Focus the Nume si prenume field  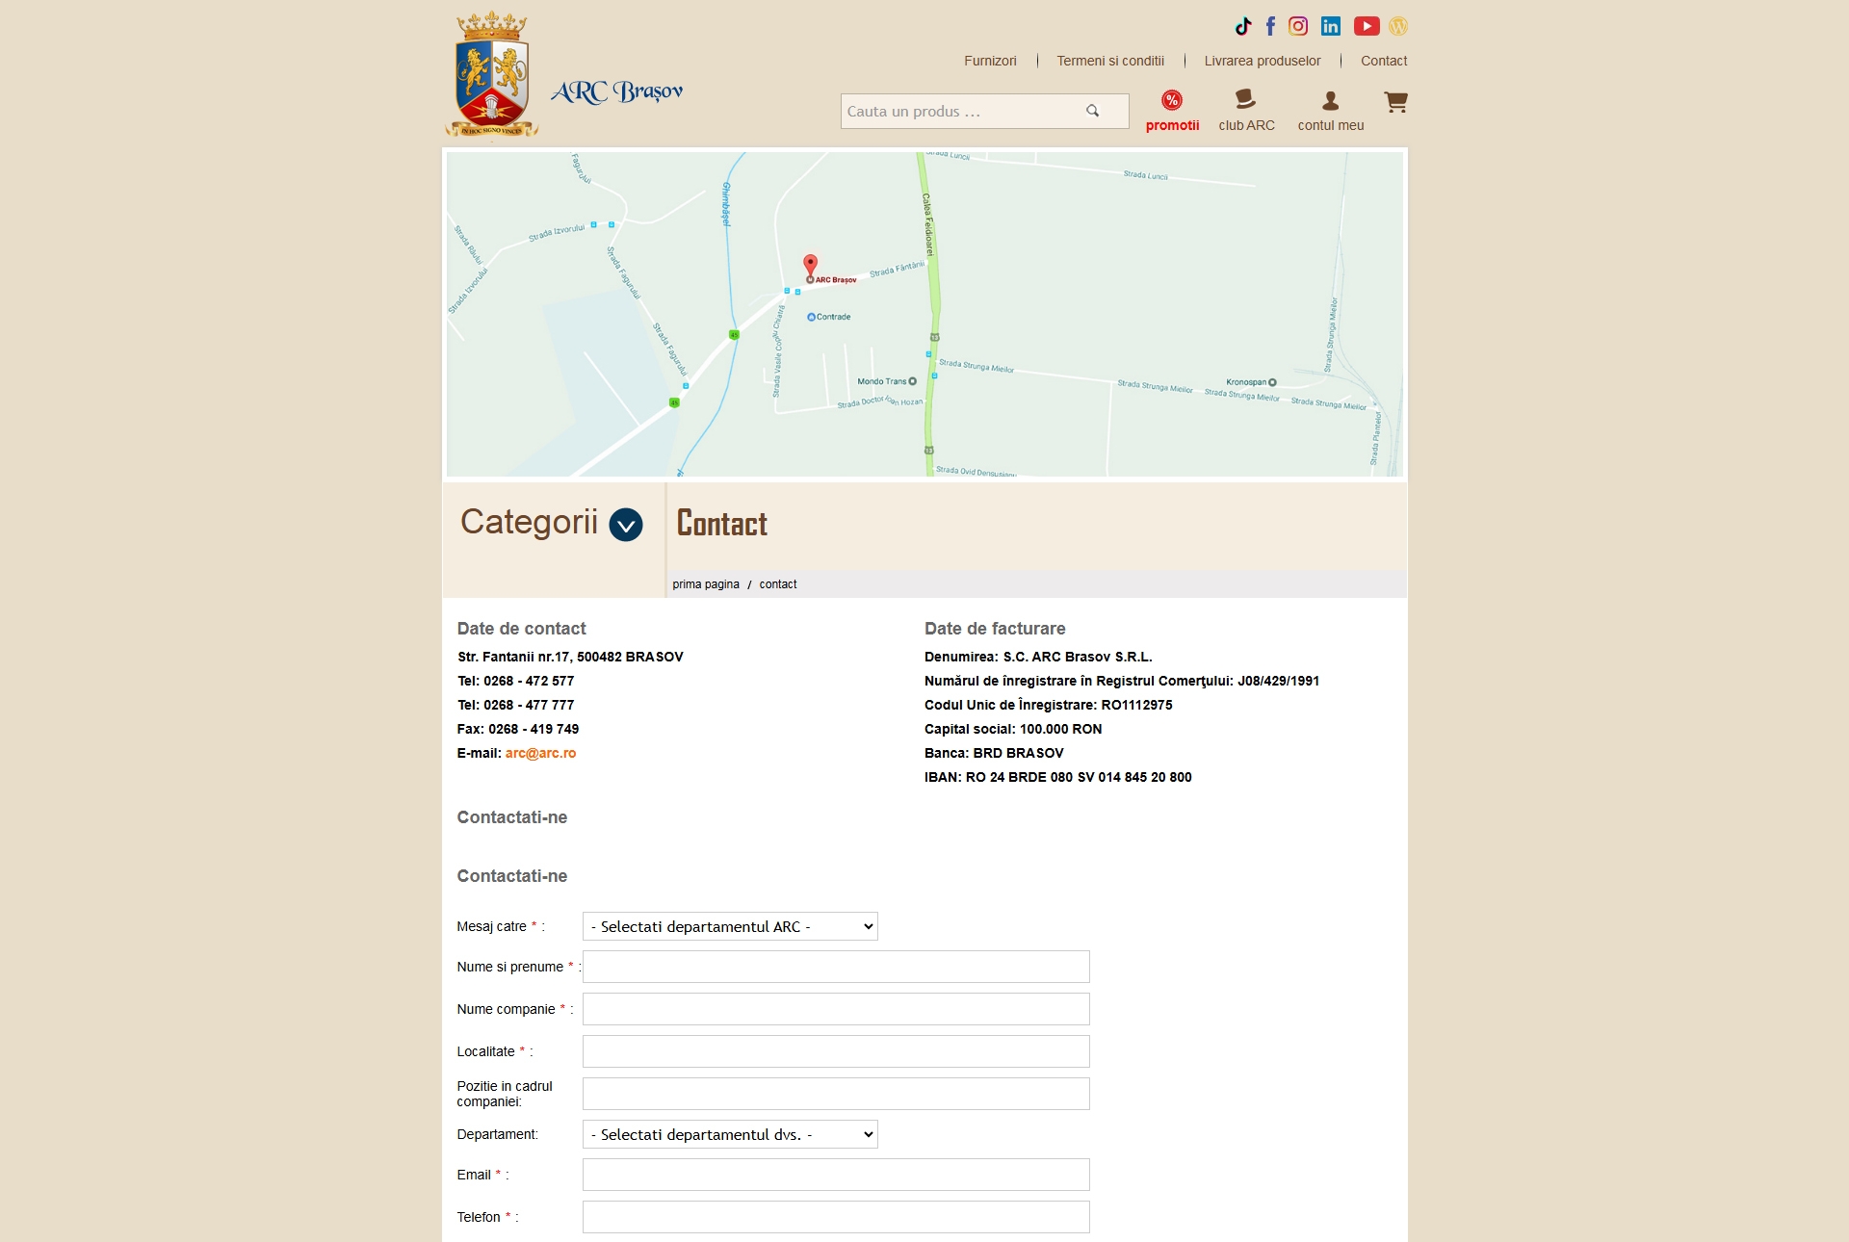(x=836, y=967)
